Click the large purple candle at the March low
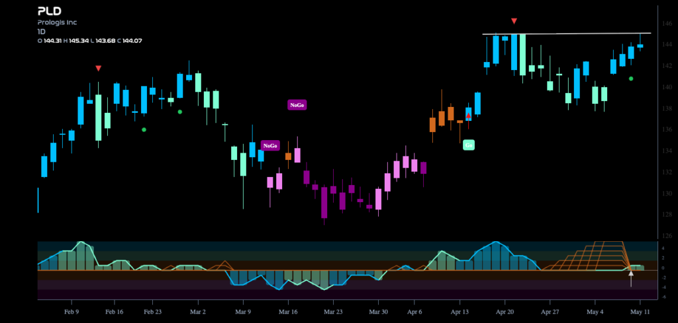This screenshot has width=678, height=323. (324, 203)
